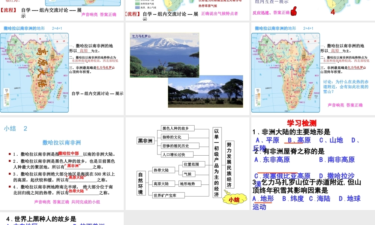Click the 高原大陆 box in the concept map

click(163, 184)
